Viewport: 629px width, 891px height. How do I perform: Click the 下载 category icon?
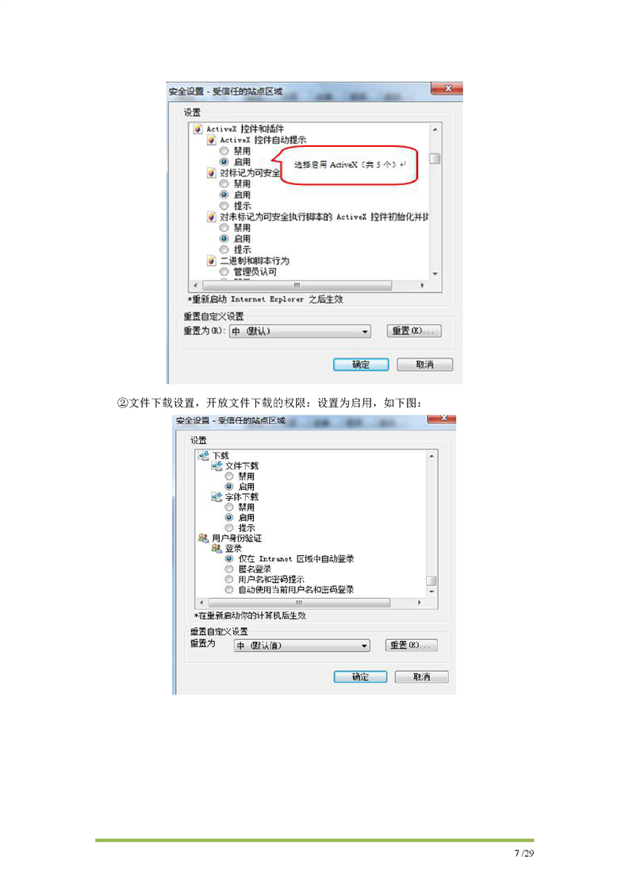203,455
